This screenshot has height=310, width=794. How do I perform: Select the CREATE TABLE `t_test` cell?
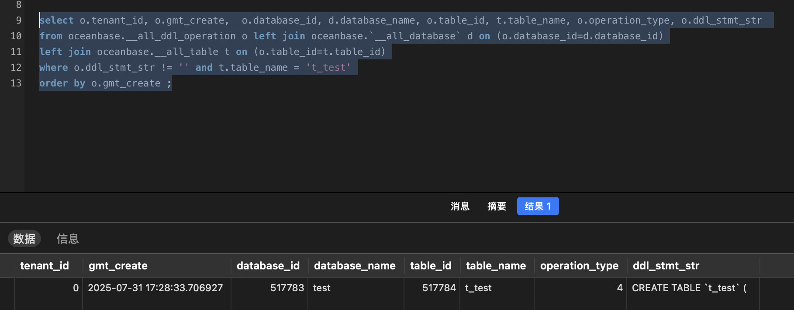coord(689,288)
